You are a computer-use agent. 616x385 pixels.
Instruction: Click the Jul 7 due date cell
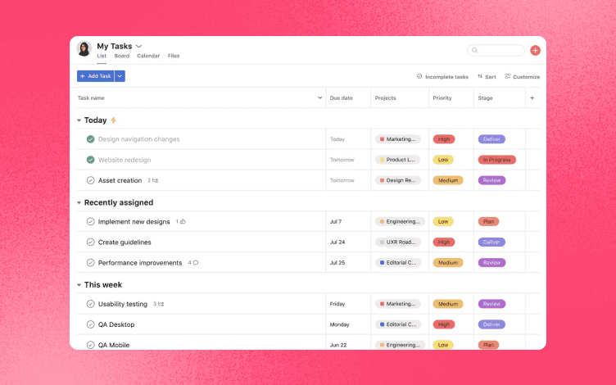click(x=336, y=221)
